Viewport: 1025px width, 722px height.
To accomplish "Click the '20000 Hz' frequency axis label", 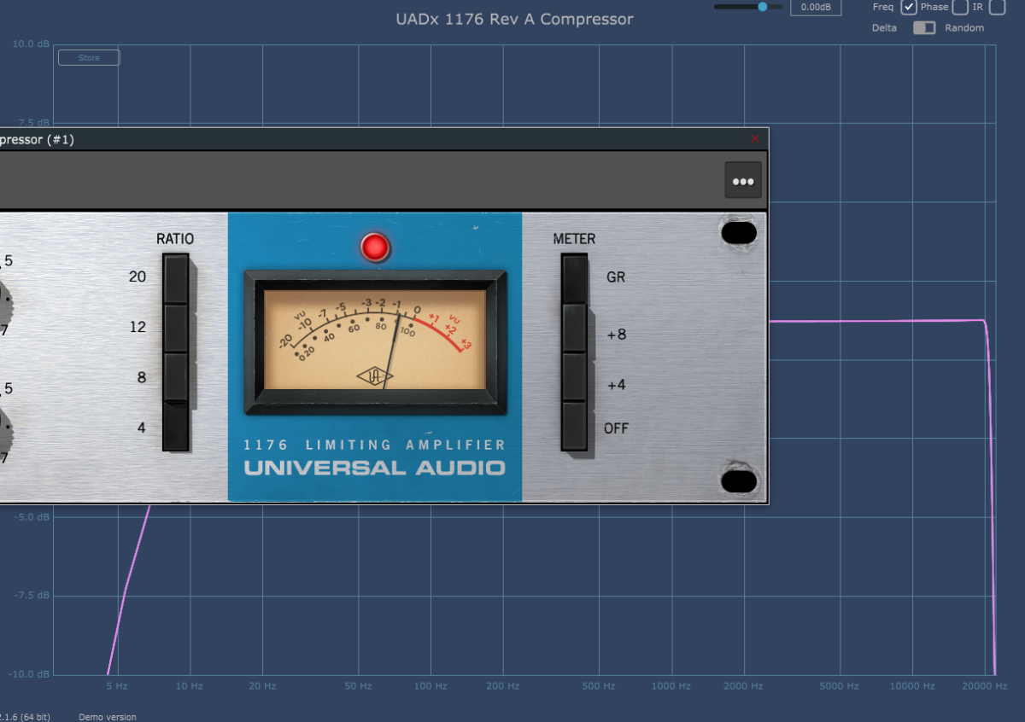I will 985,686.
